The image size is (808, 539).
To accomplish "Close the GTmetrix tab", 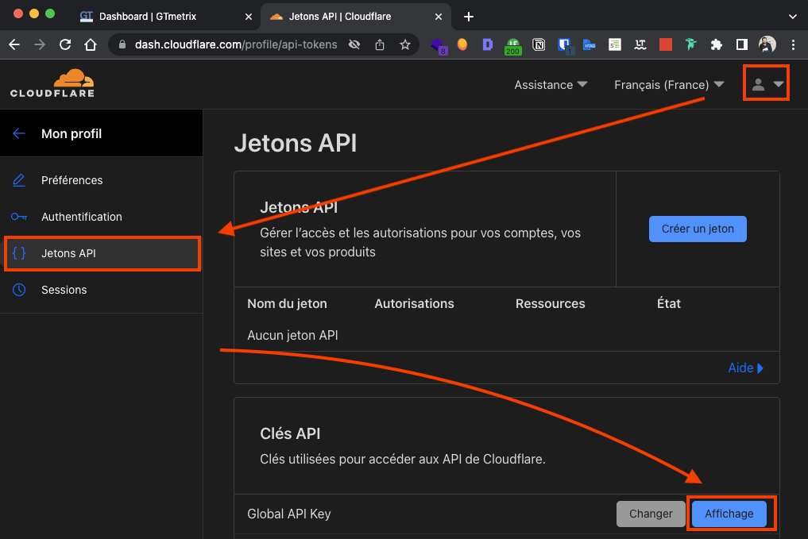I will pyautogui.click(x=249, y=17).
